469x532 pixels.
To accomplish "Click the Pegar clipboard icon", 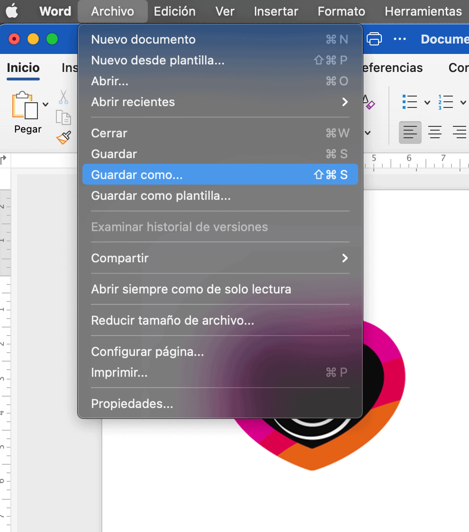I will [25, 105].
